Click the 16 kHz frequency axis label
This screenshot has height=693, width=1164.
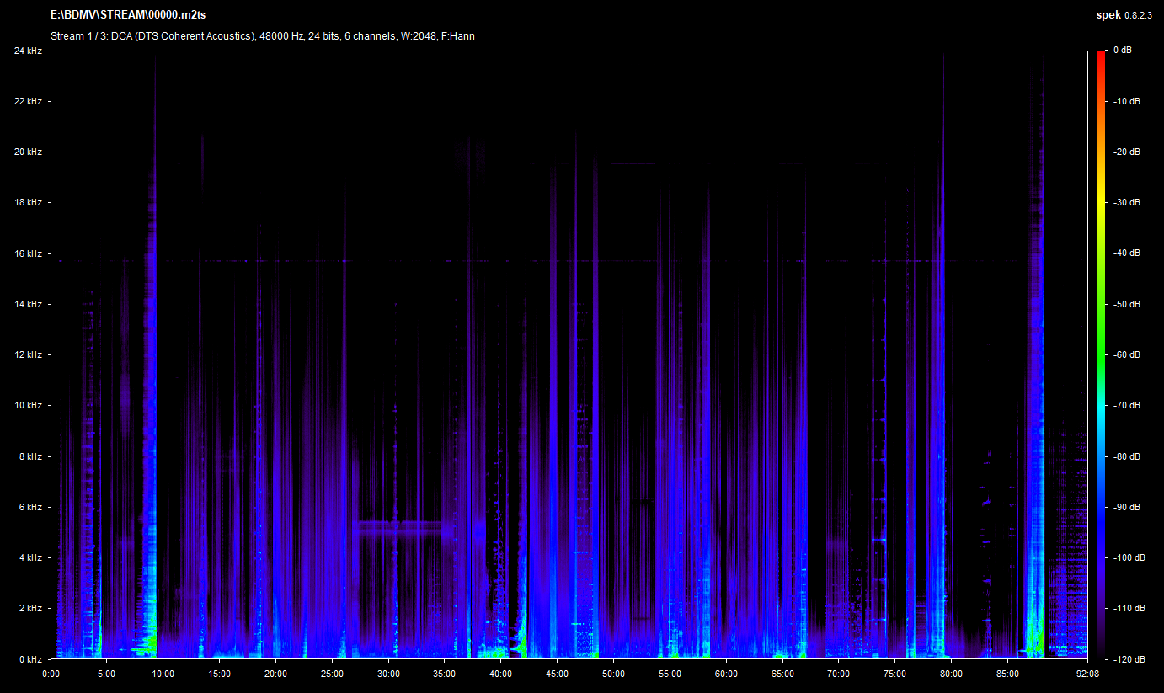[x=28, y=253]
